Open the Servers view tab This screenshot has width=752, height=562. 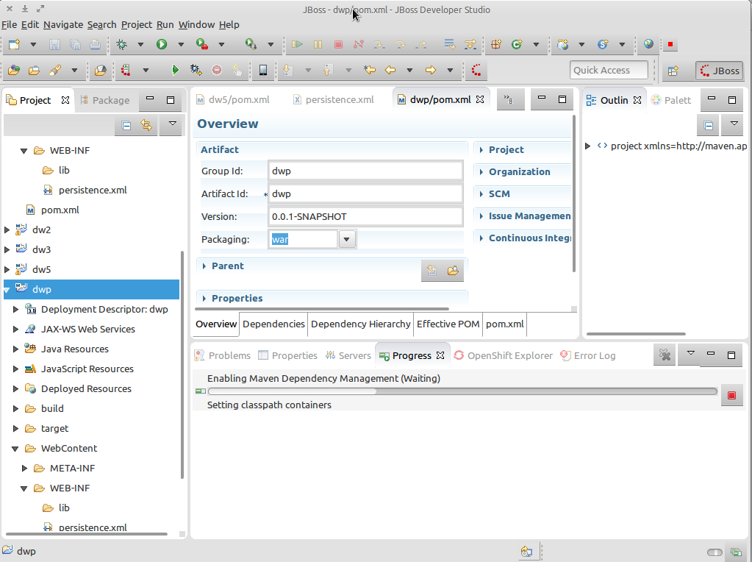(x=354, y=355)
